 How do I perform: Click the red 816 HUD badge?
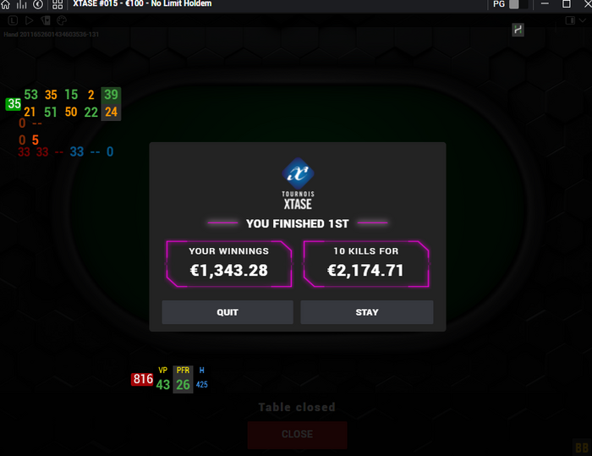click(142, 379)
